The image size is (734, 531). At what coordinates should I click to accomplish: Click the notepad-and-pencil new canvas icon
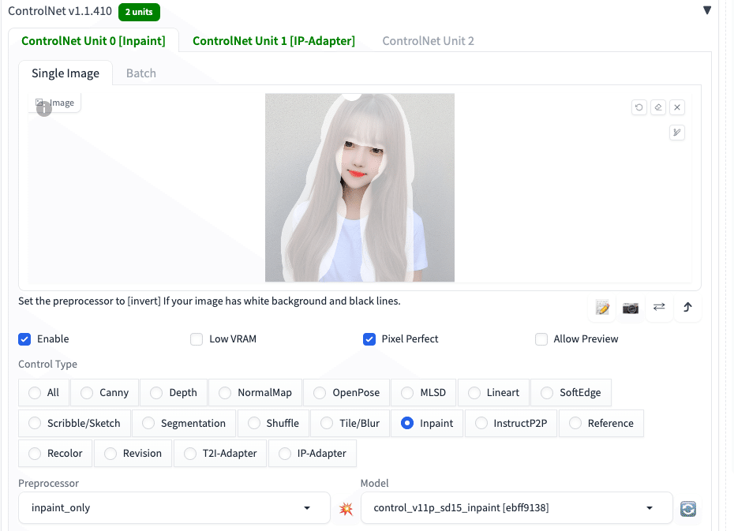pos(602,308)
